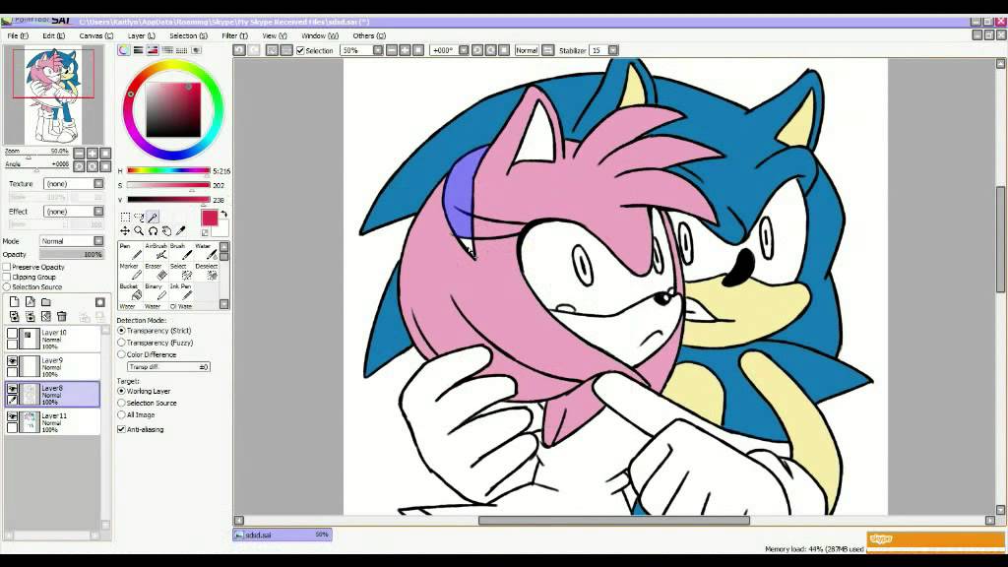
Task: Open the File menu
Action: click(x=18, y=36)
